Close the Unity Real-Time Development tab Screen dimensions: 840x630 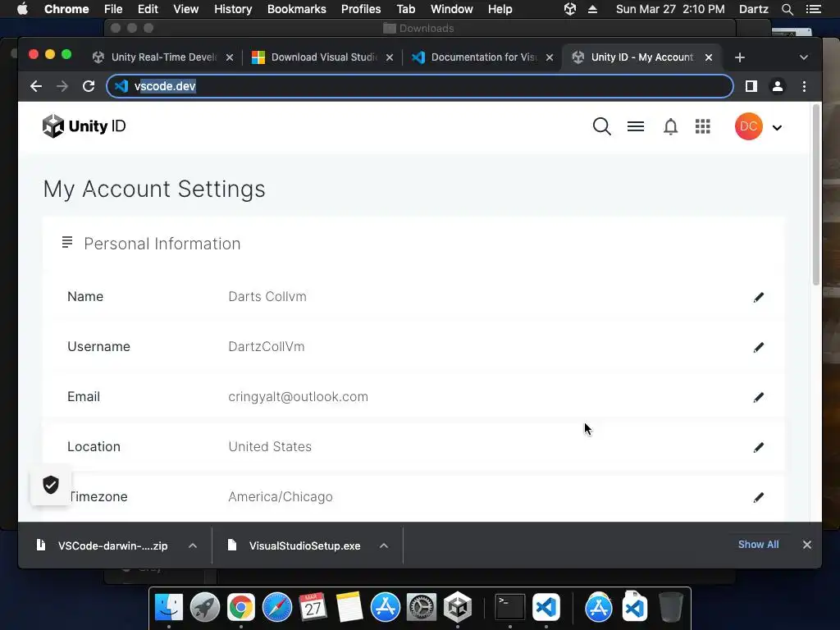coord(230,57)
